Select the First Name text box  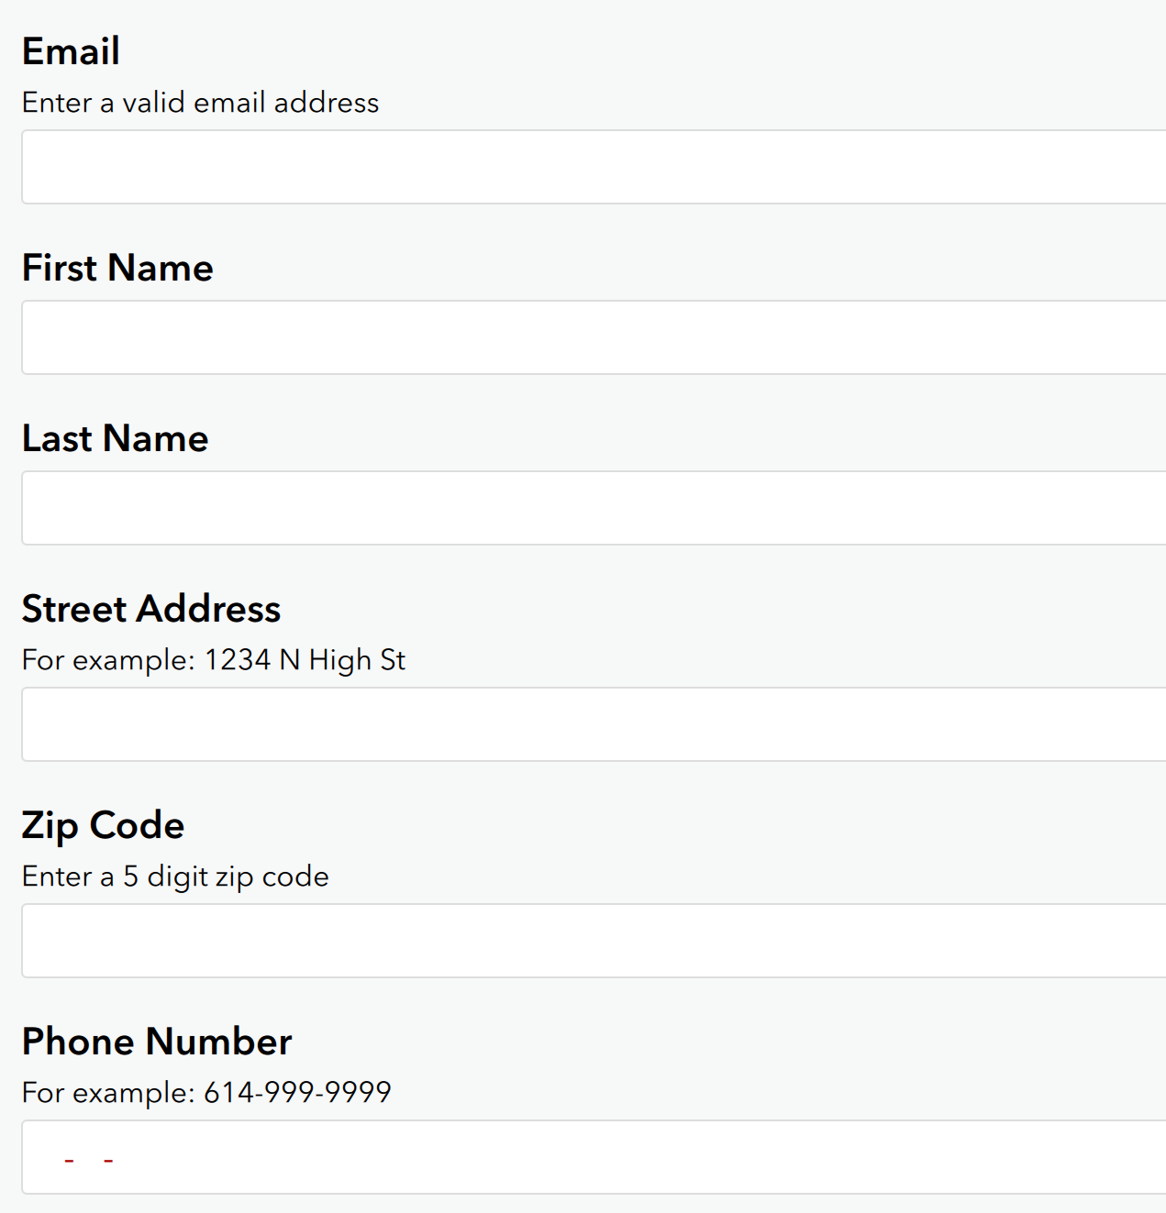(x=594, y=337)
